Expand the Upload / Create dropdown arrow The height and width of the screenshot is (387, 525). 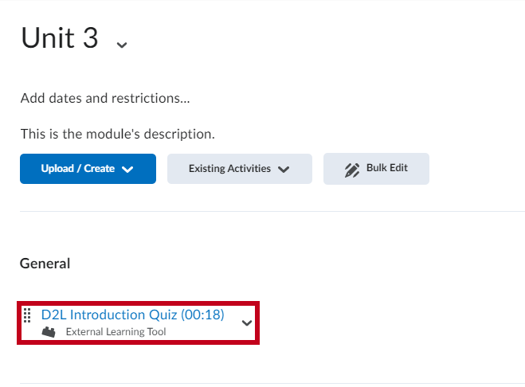(x=127, y=170)
